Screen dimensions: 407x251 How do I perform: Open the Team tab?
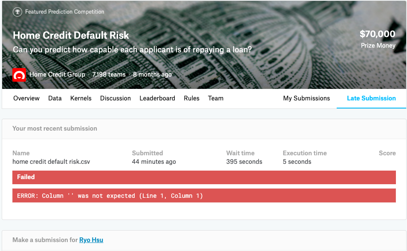216,98
